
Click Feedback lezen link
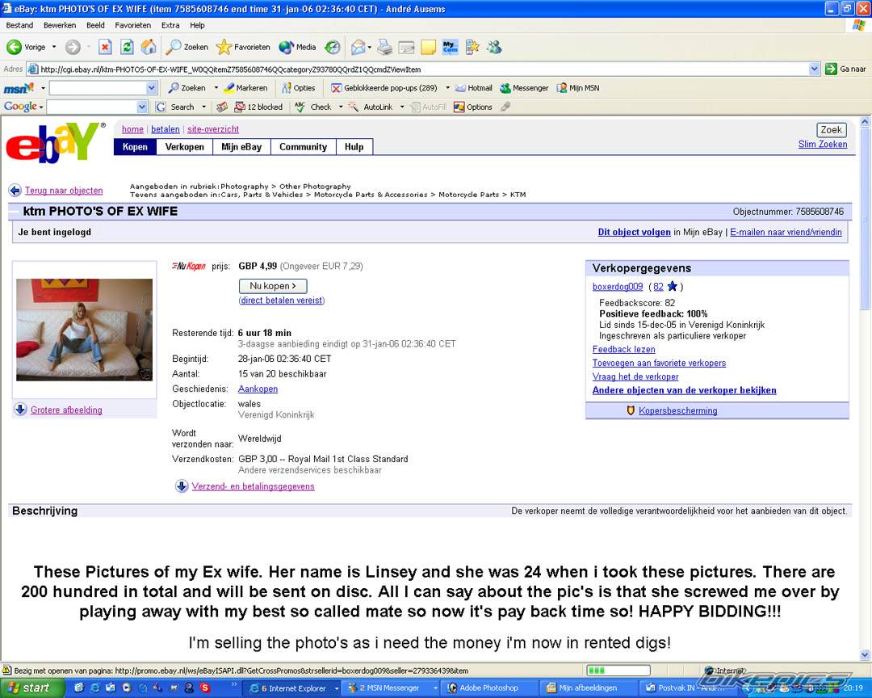[x=623, y=350]
